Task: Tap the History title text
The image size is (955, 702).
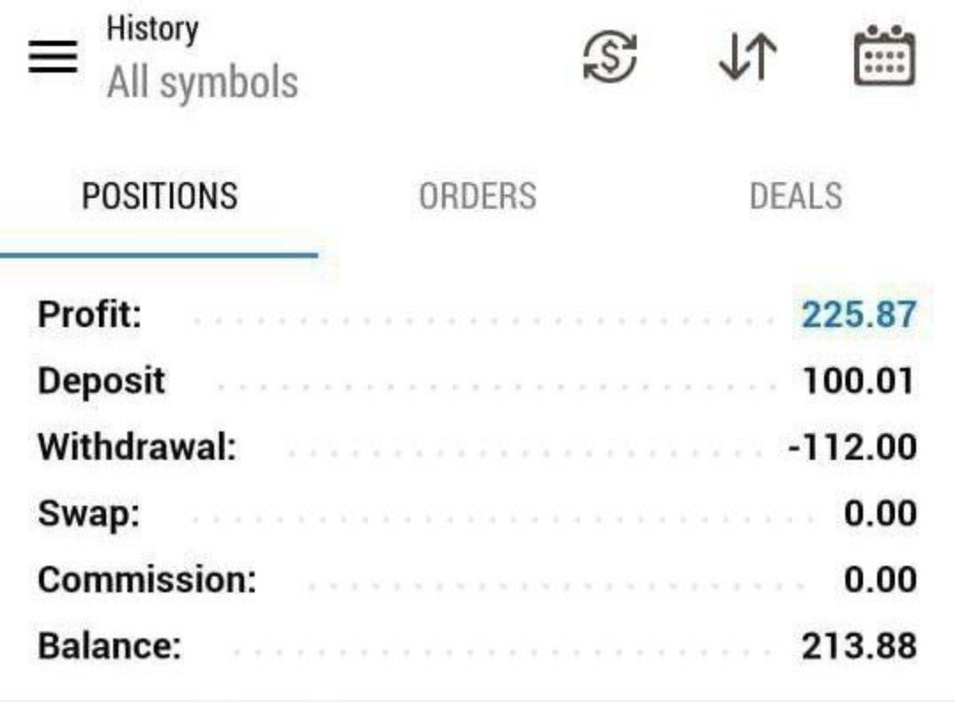Action: tap(152, 28)
